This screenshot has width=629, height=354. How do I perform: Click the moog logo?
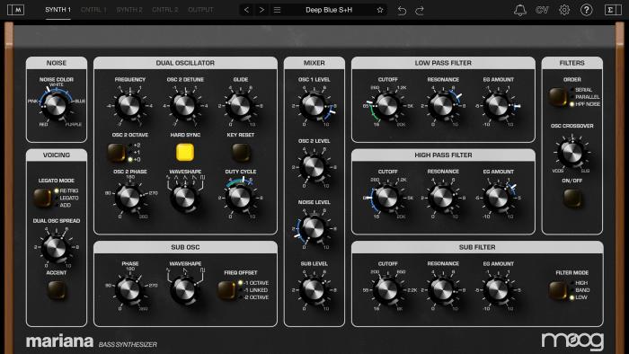(x=572, y=341)
